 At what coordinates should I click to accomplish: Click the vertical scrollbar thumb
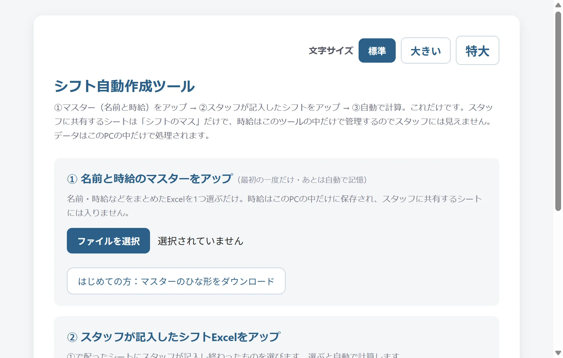558,111
